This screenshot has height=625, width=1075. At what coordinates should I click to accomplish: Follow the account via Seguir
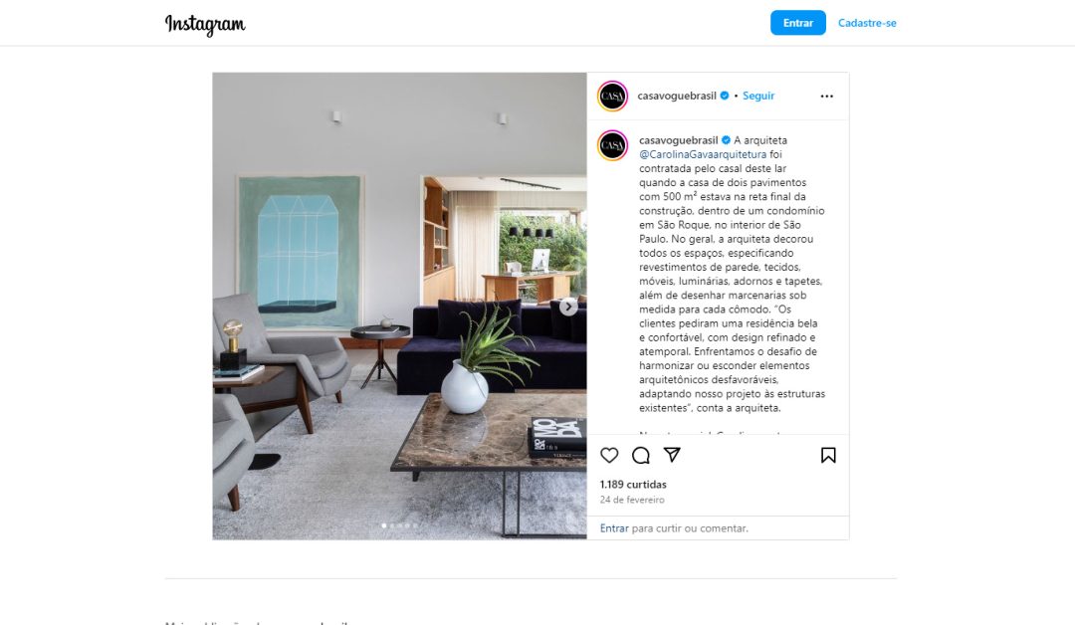click(758, 96)
